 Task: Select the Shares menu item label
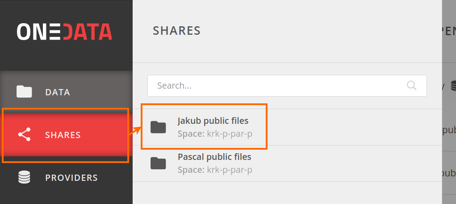tap(63, 135)
